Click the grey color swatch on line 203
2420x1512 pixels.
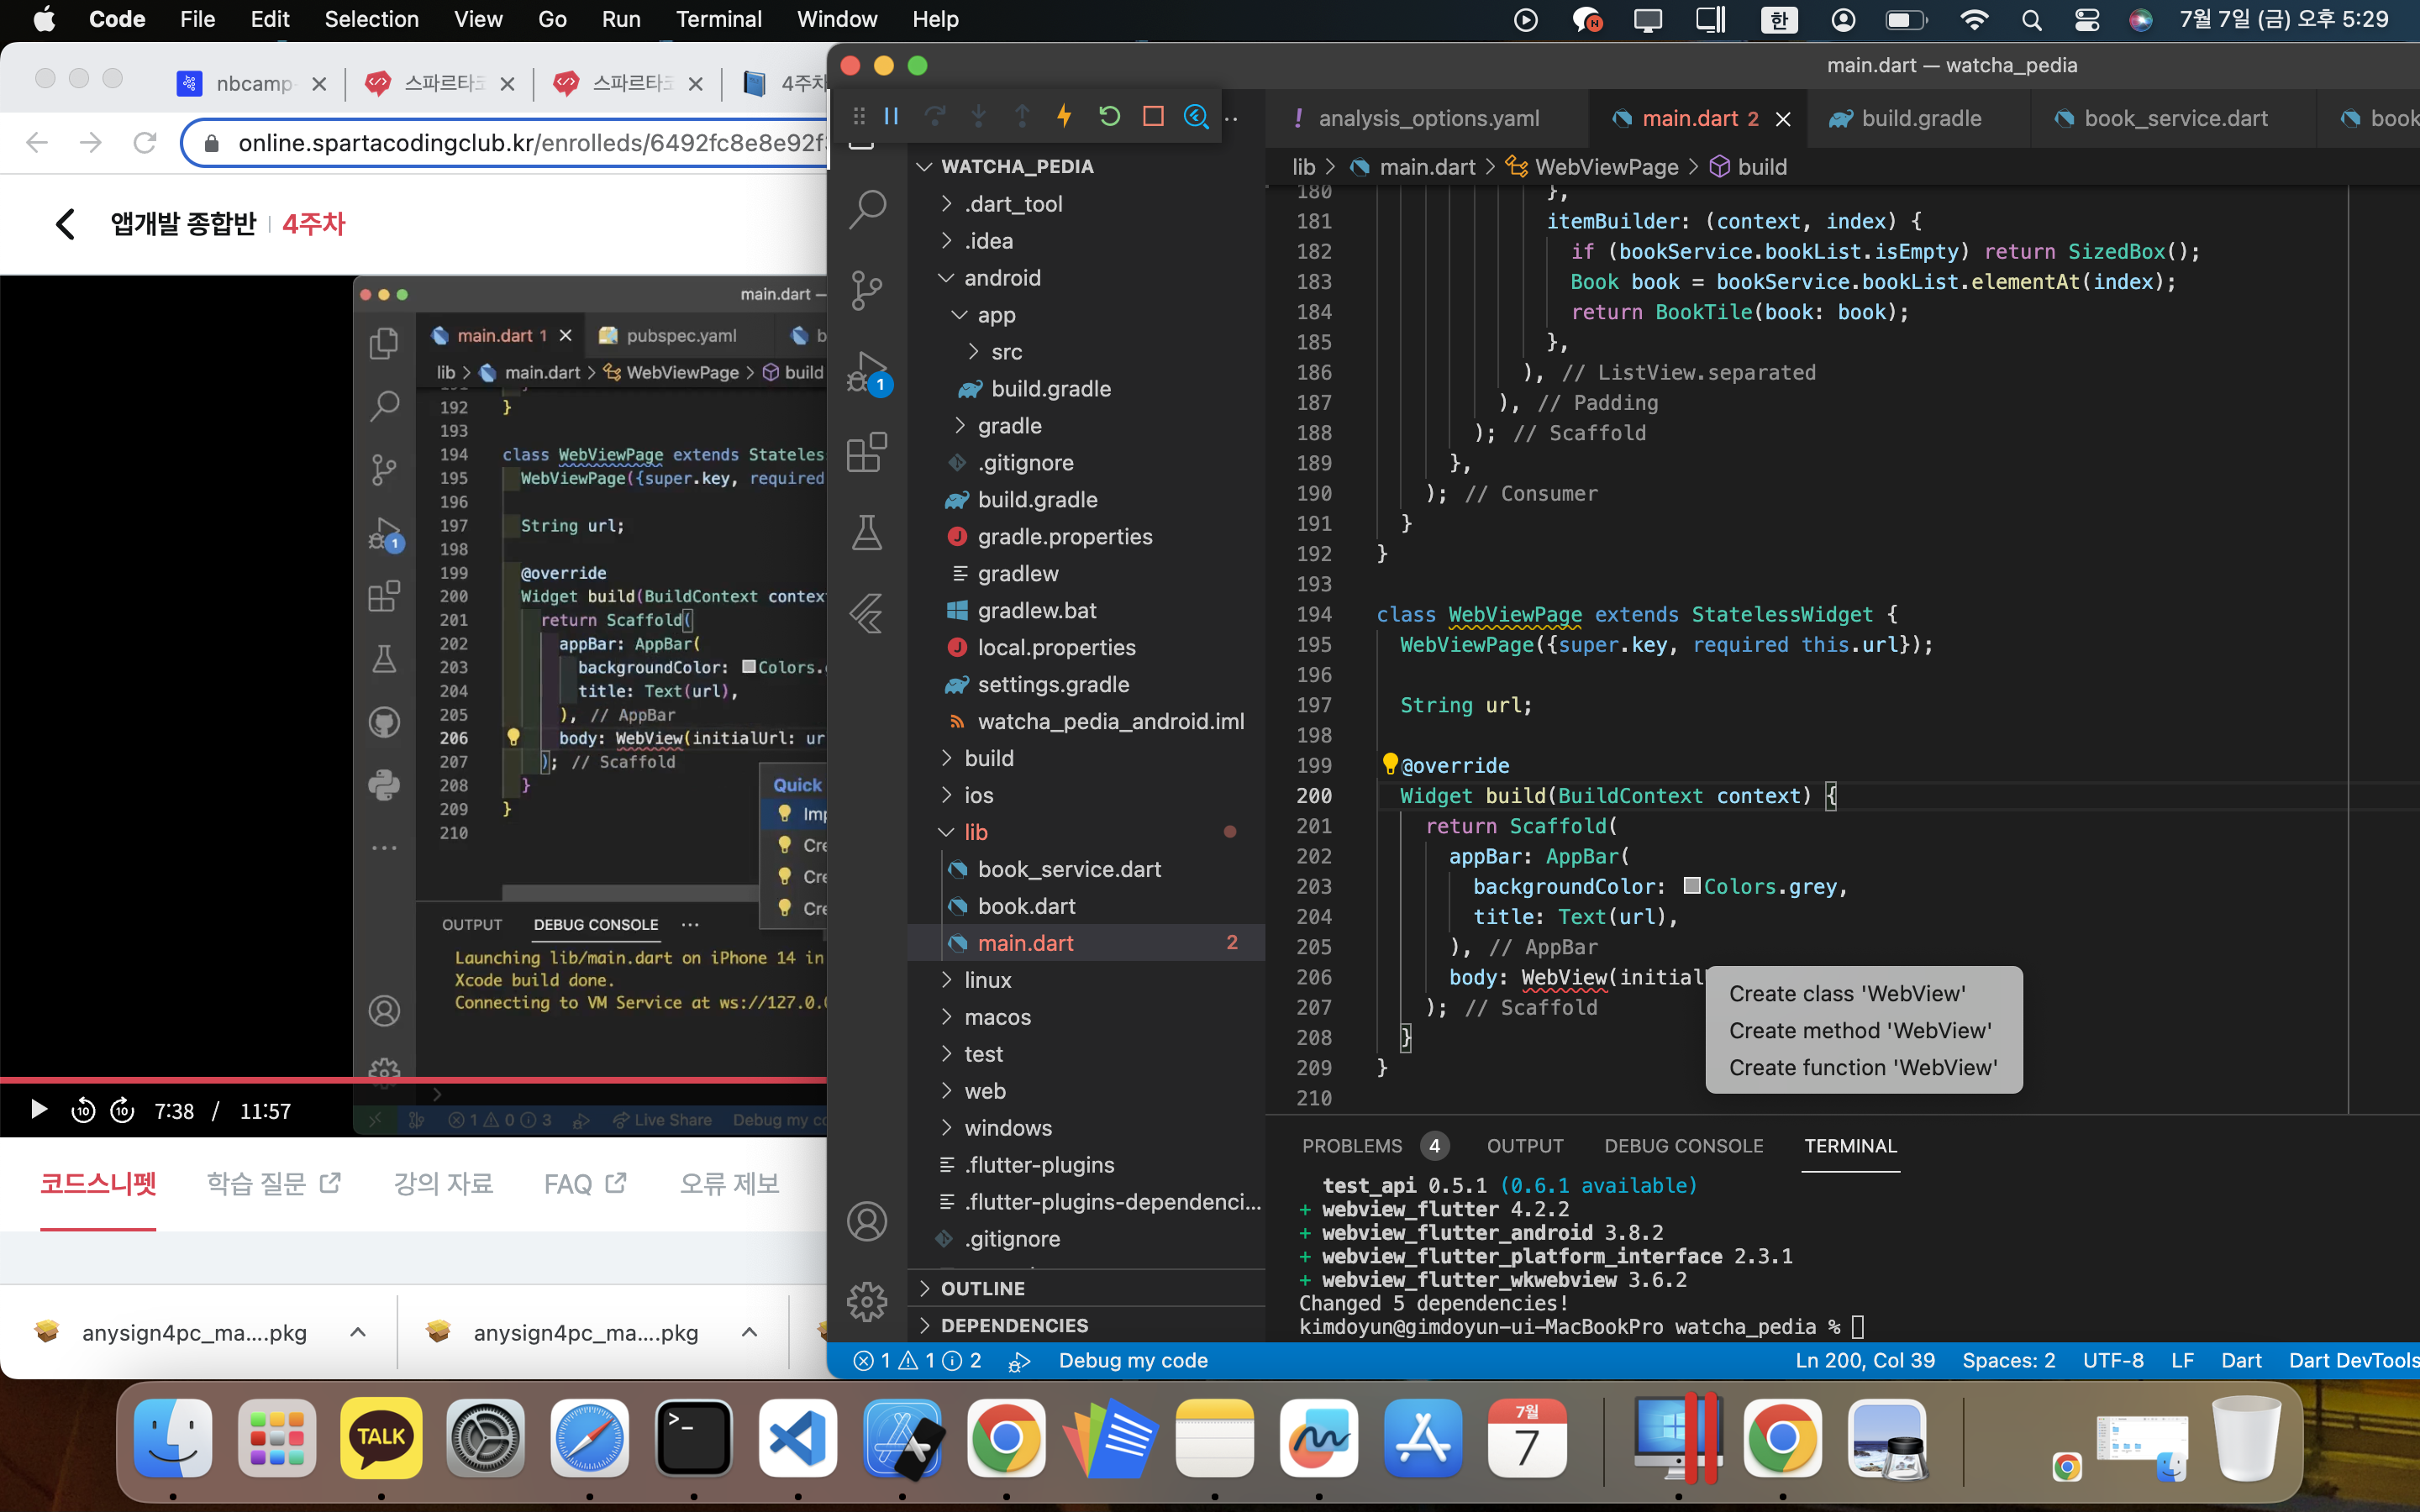[x=1692, y=886]
